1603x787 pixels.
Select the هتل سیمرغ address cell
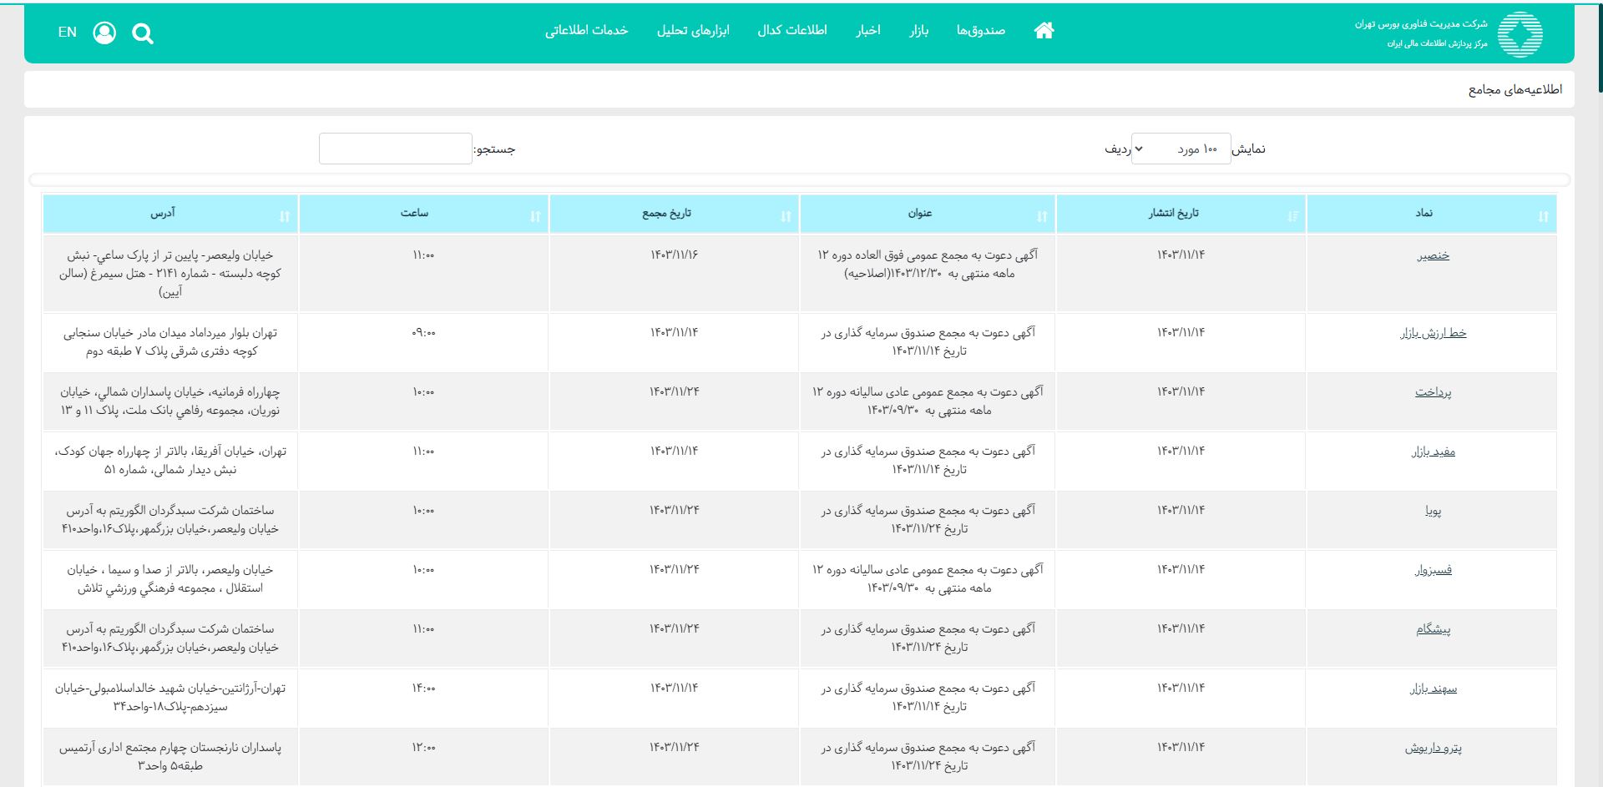170,274
